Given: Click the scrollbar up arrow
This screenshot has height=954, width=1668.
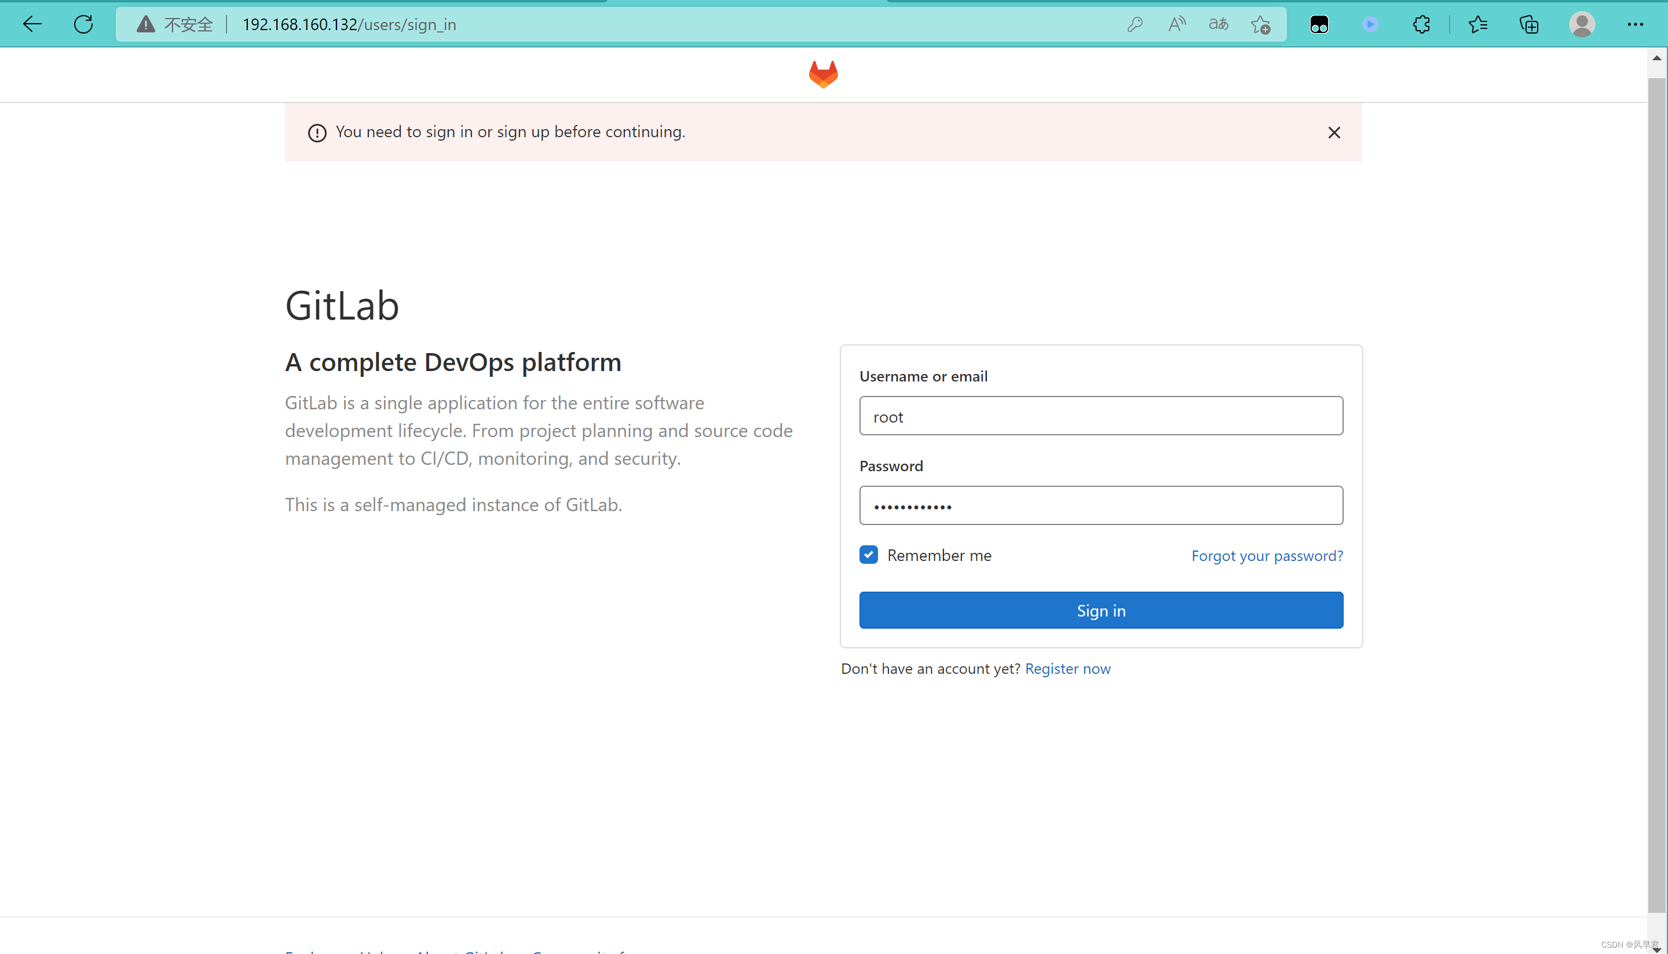Looking at the screenshot, I should coord(1656,58).
